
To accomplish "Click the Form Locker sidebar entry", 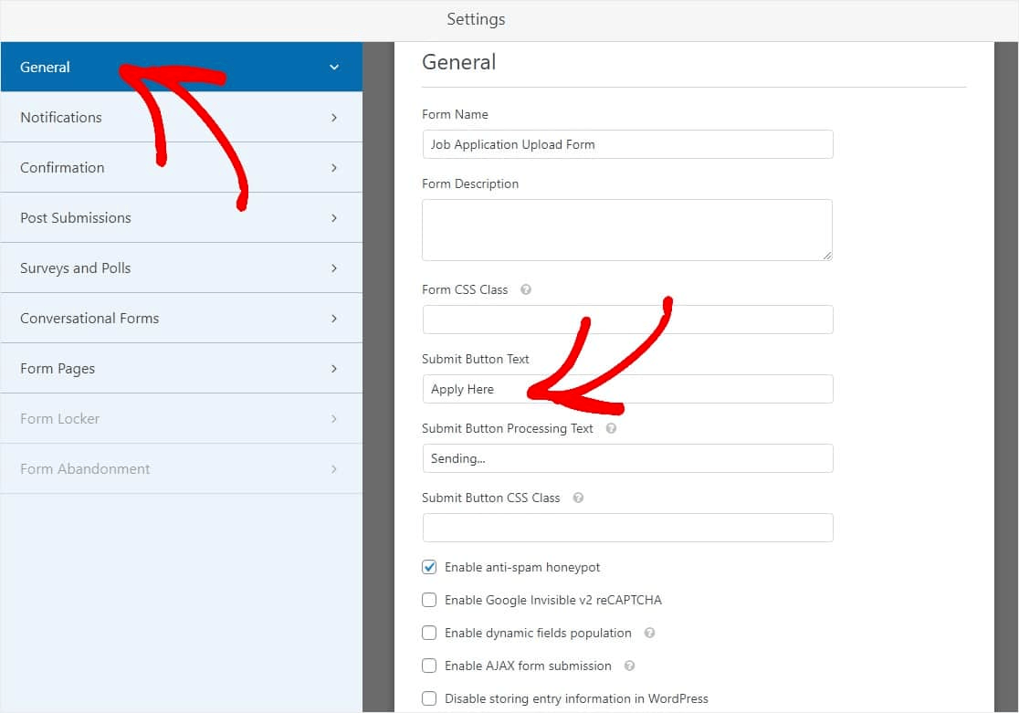I will [x=181, y=418].
